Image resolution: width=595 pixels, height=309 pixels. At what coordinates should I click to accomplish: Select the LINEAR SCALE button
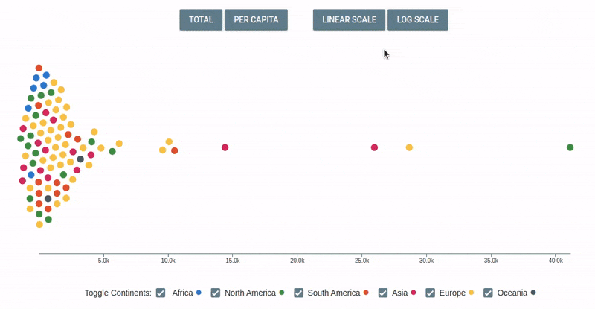point(349,20)
